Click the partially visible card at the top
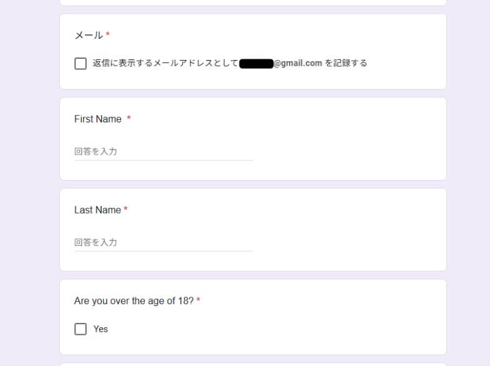Screen dimensions: 490x366 tap(253, 2)
